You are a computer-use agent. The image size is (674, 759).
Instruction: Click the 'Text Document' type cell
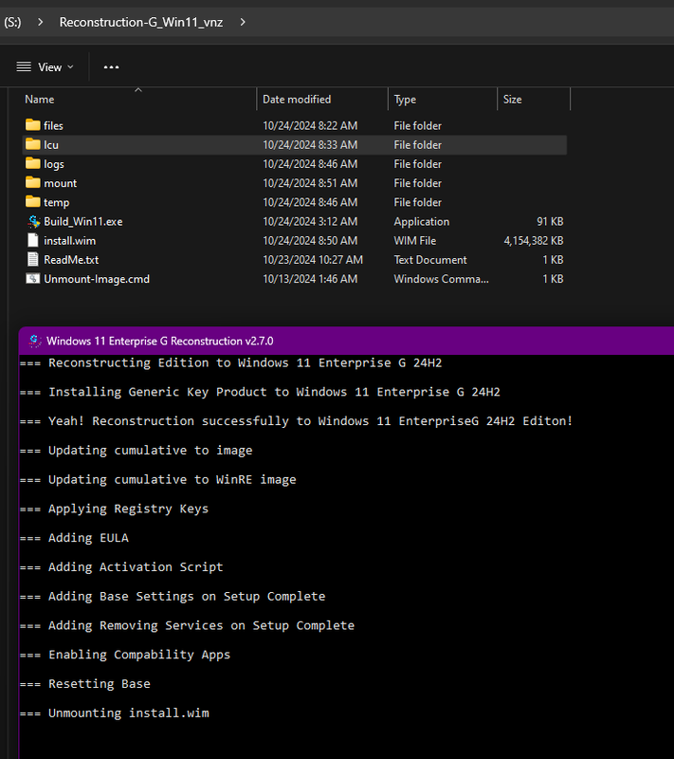pos(430,259)
